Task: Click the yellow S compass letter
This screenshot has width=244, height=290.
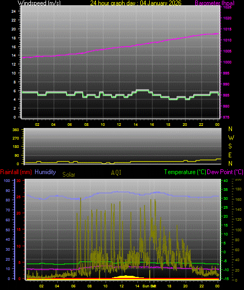Action: point(230,146)
